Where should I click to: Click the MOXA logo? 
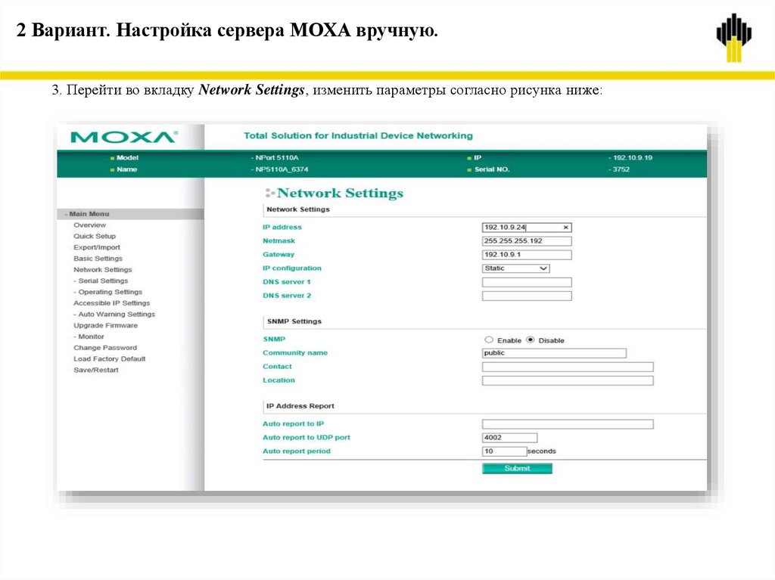point(121,136)
